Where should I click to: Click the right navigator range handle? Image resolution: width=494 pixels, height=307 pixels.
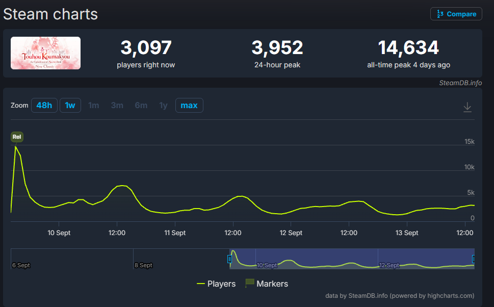473,259
